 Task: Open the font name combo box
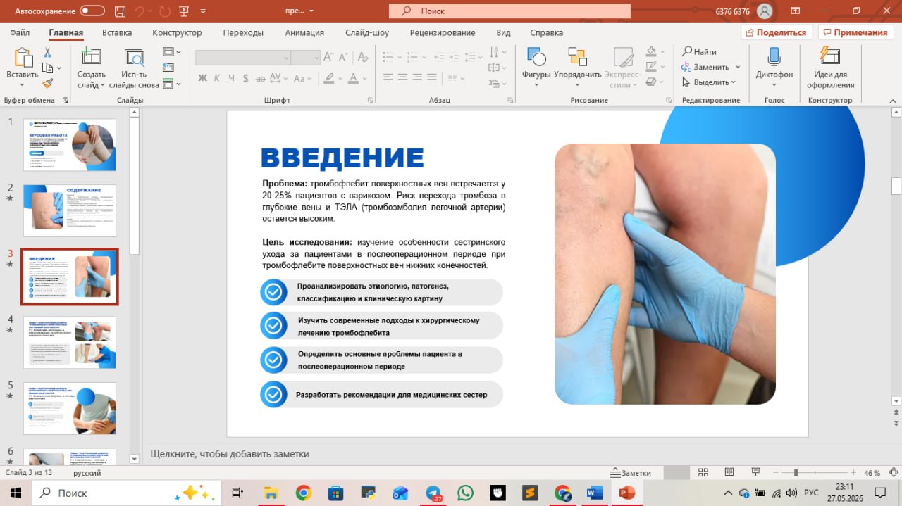[x=243, y=58]
